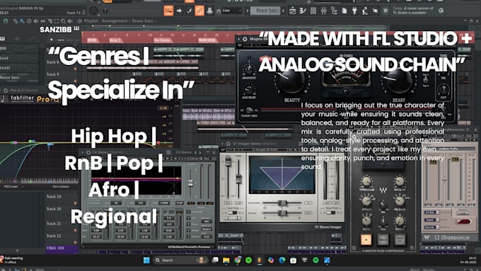Click the multilink to controllers icon
481x271 pixels.
point(210,11)
